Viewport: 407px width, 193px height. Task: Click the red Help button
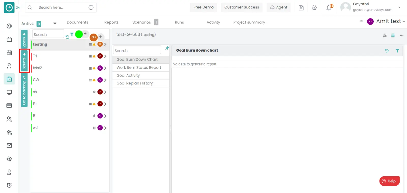click(389, 181)
